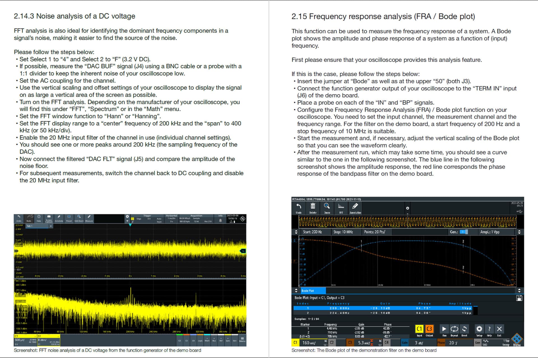This screenshot has width=538, height=358.
Task: Toggle the C1 Input channel button
Action: 419,329
